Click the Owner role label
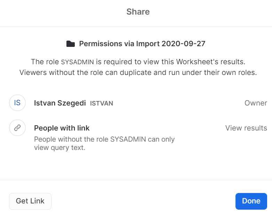Viewport: 272px width, 218px height. (x=256, y=103)
